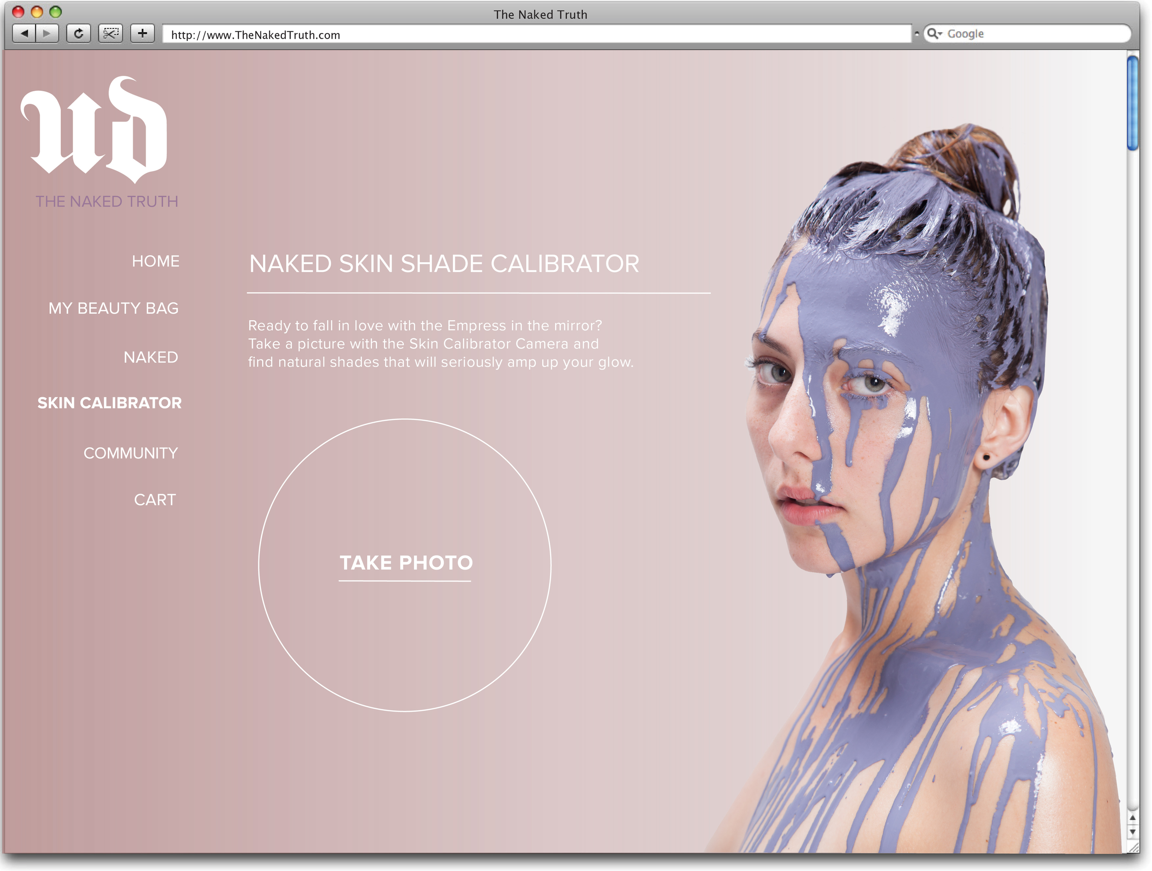
Task: Click the web clip scissors icon
Action: [111, 34]
